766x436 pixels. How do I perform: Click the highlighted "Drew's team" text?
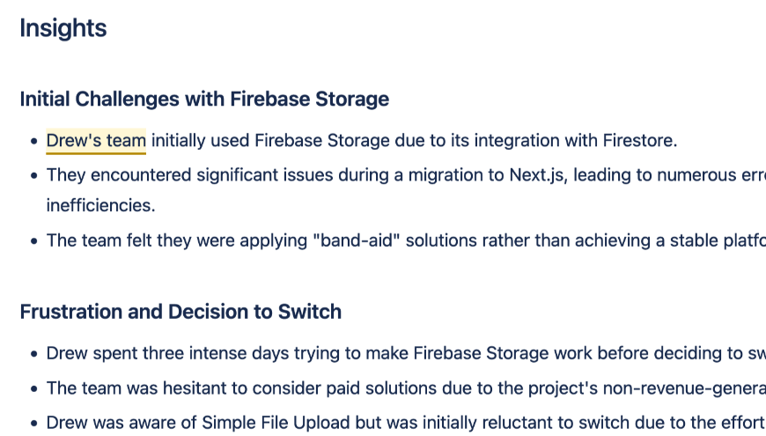click(x=96, y=141)
